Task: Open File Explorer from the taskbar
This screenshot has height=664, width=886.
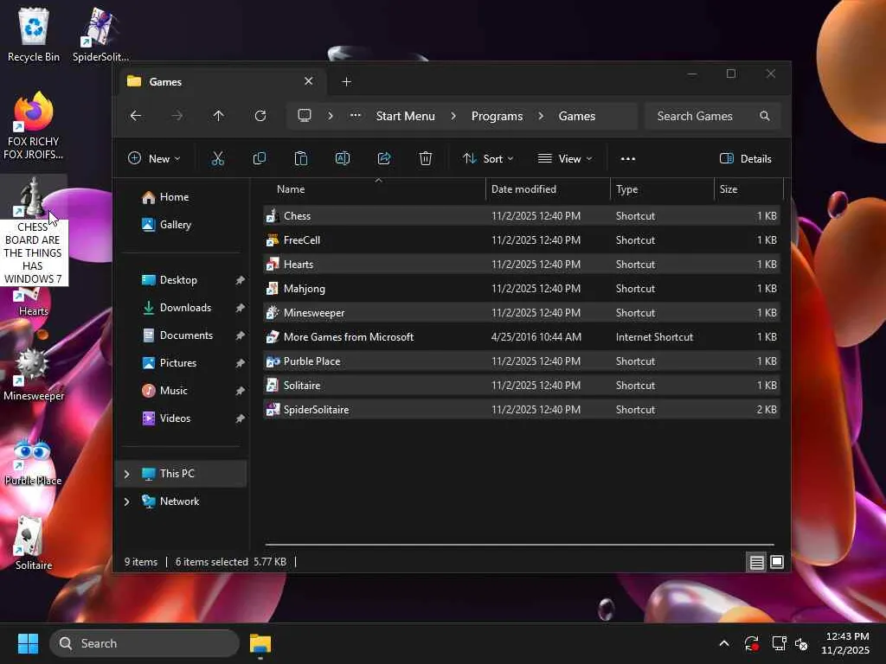Action: coord(260,643)
